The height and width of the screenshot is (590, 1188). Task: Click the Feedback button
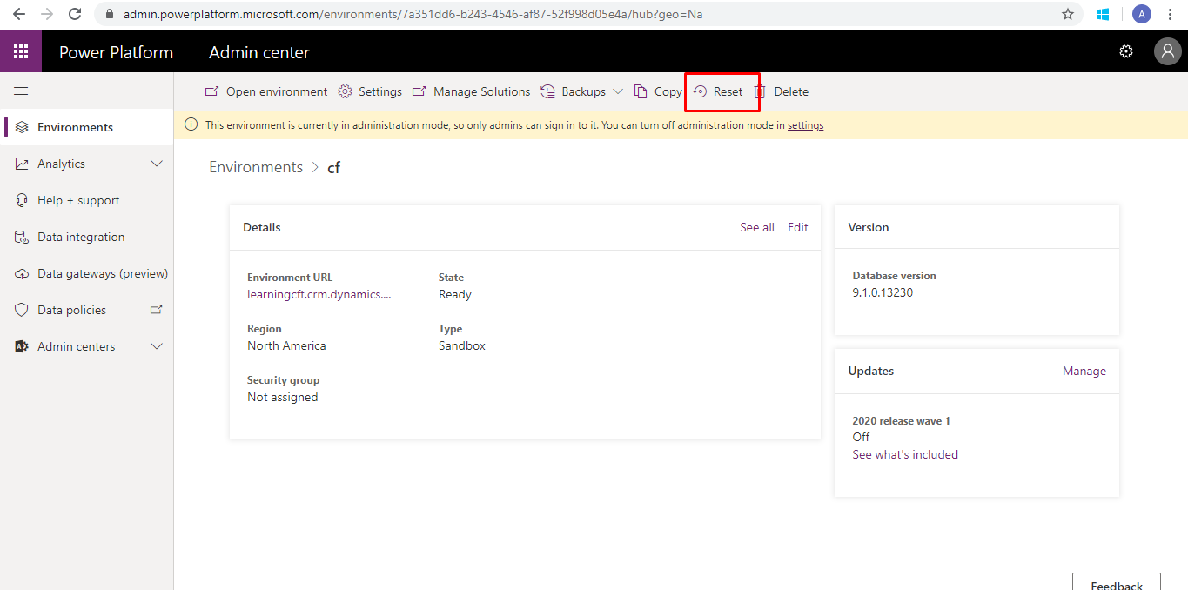coord(1117,581)
